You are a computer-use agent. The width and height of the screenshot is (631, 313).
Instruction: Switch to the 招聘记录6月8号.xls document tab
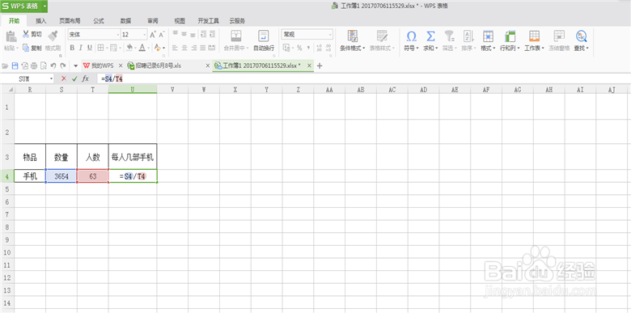coord(158,66)
